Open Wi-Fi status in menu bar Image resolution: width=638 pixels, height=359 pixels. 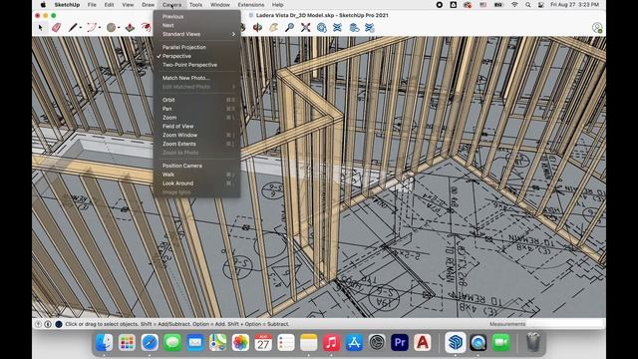pos(514,5)
